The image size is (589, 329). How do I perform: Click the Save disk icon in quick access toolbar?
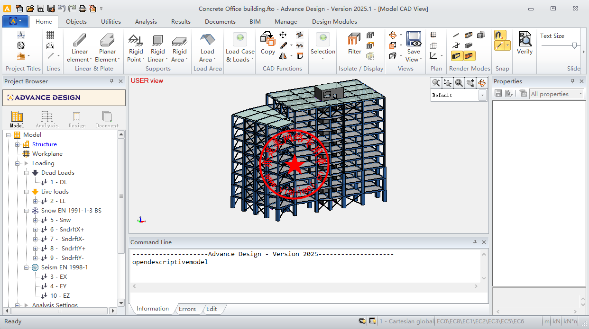click(x=40, y=8)
